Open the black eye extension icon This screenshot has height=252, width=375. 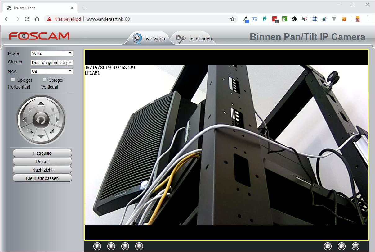pyautogui.click(x=294, y=19)
